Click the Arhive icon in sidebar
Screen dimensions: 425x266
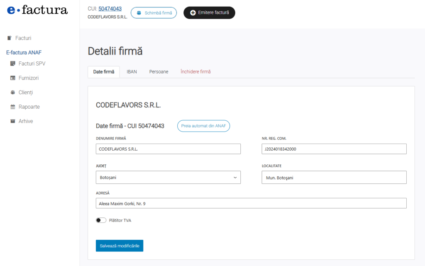pos(13,121)
